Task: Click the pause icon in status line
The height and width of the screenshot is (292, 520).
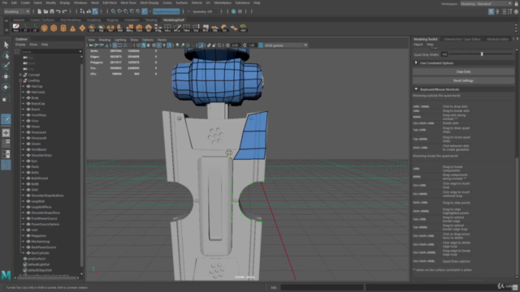Action: pyautogui.click(x=240, y=11)
